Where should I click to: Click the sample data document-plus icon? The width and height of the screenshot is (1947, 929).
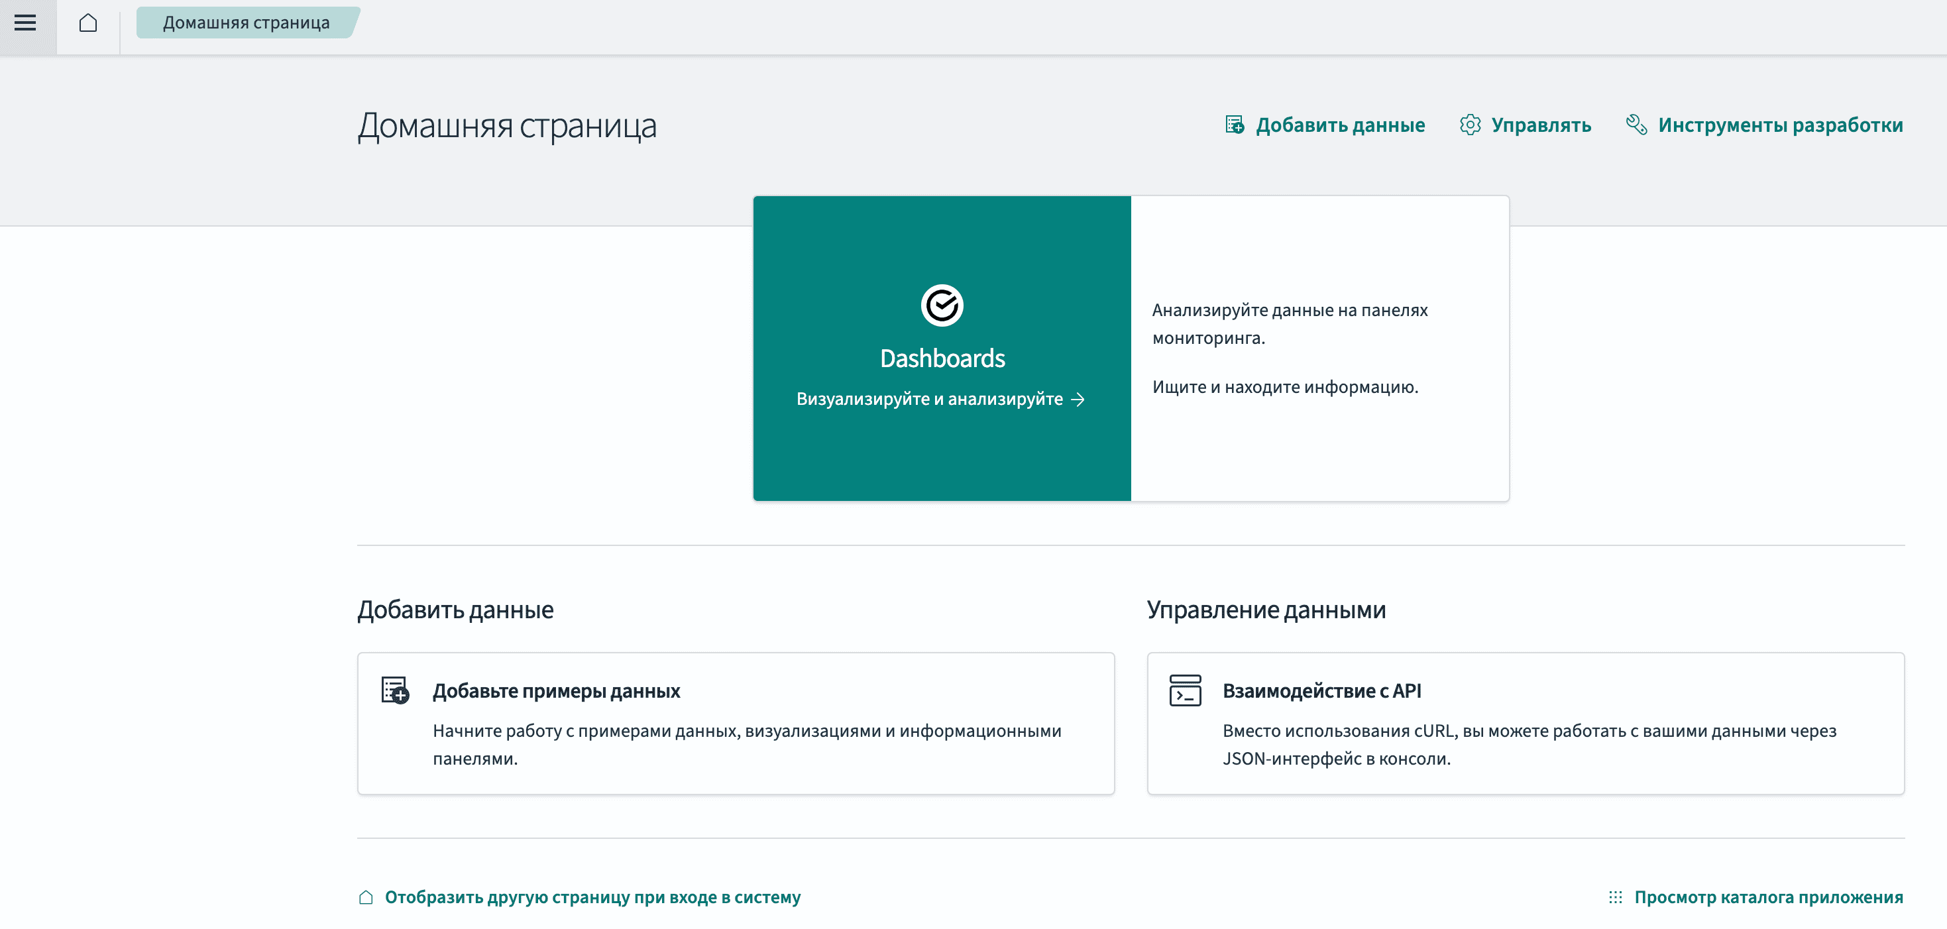tap(394, 690)
